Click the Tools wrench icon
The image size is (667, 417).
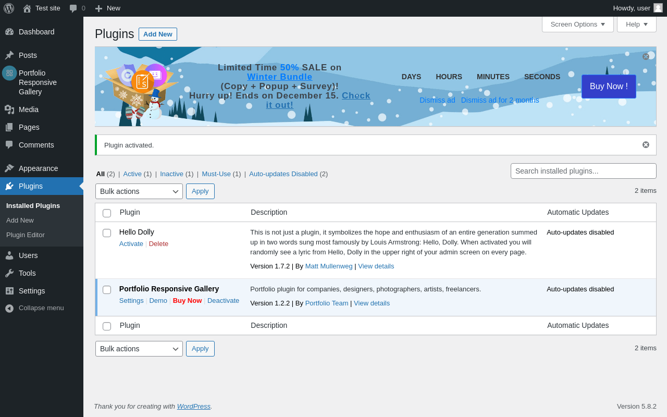click(x=9, y=273)
